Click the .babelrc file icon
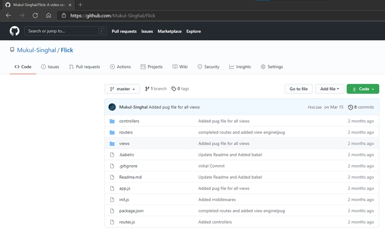 tap(112, 155)
